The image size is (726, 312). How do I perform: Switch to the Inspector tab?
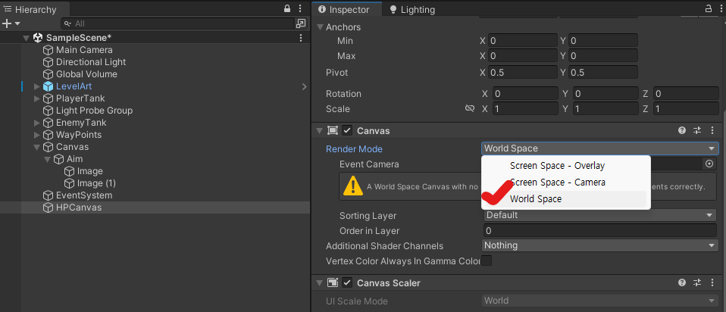point(346,9)
